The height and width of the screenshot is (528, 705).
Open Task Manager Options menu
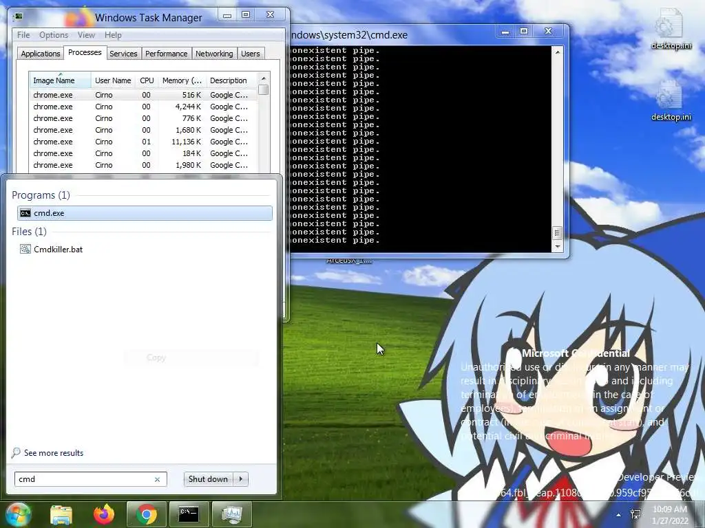(54, 34)
